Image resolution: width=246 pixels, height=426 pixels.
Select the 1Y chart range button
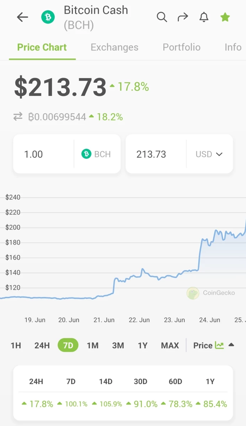[143, 345]
